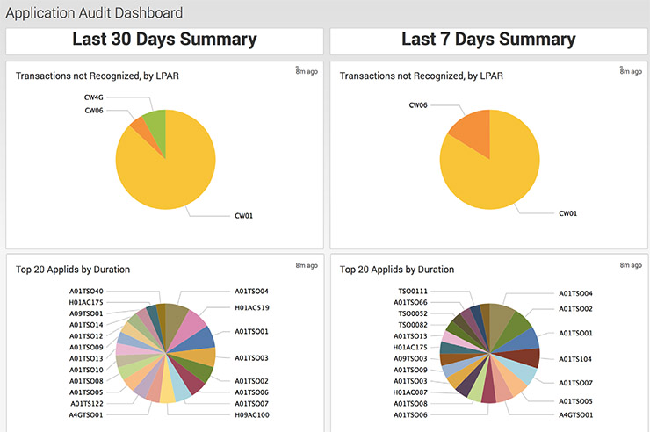Click the Application Audit Dashboard title
650x432 pixels.
click(x=94, y=13)
